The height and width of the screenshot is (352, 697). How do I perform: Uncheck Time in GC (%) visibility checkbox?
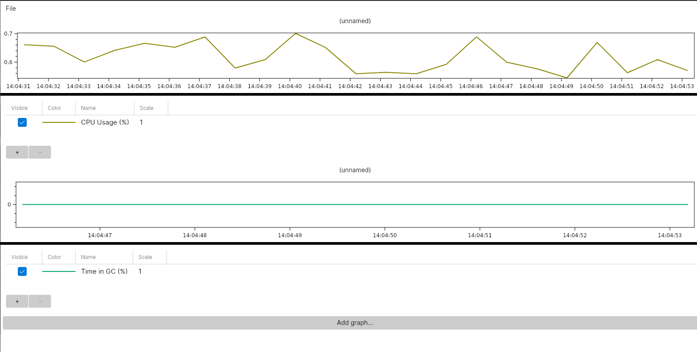point(22,271)
